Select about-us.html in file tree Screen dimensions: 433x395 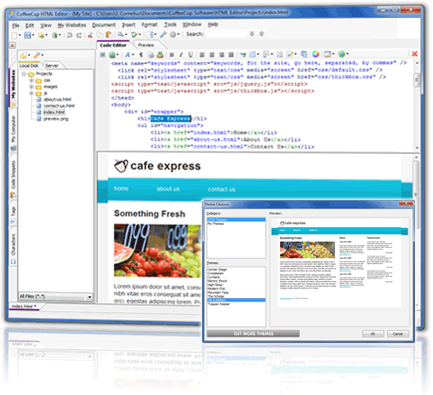[x=58, y=100]
